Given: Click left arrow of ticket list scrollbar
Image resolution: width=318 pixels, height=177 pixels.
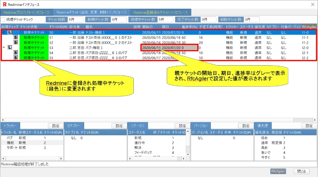Looking at the screenshot, I should pos(3,120).
